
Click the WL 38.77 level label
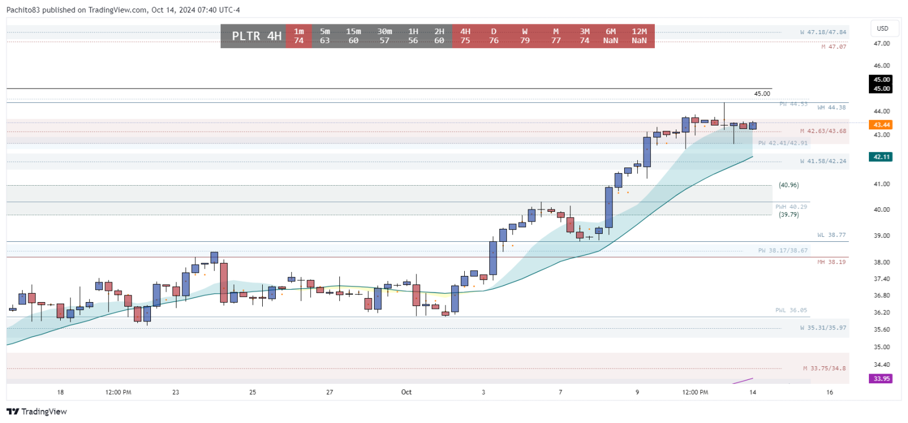tap(831, 234)
